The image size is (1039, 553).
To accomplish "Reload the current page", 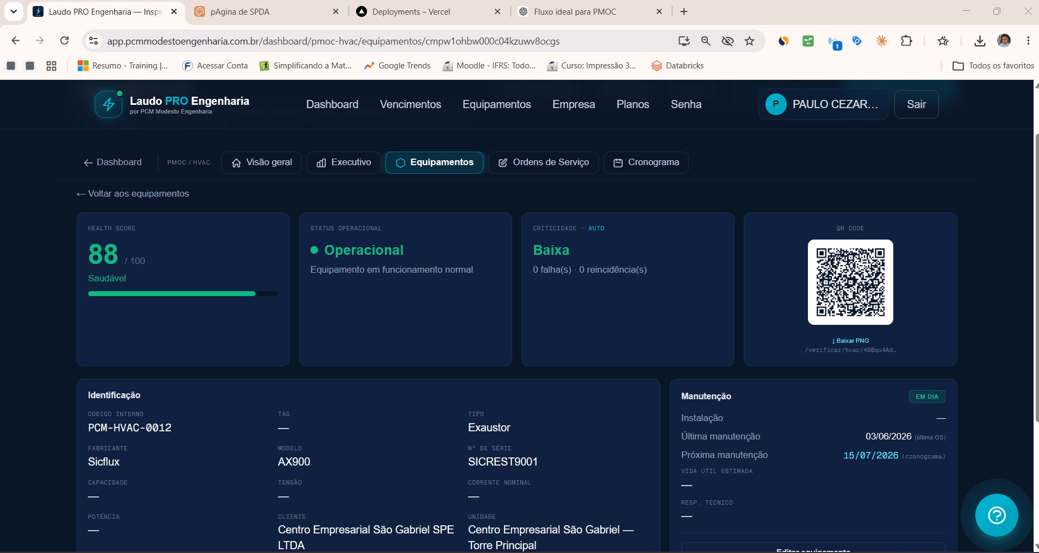I will [64, 41].
